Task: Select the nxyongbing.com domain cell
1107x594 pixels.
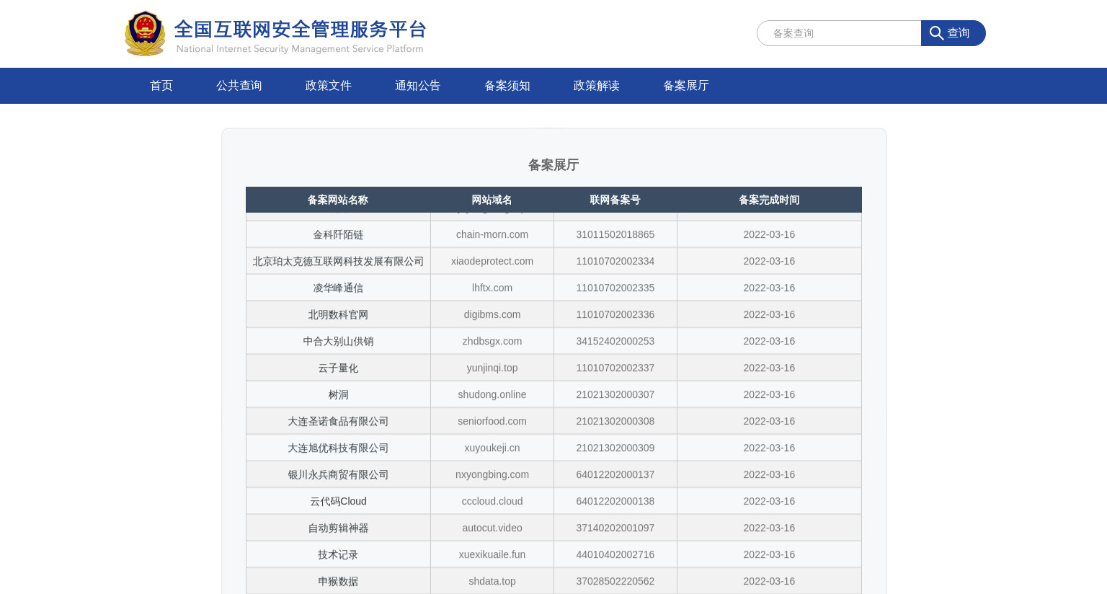Action: [x=492, y=474]
